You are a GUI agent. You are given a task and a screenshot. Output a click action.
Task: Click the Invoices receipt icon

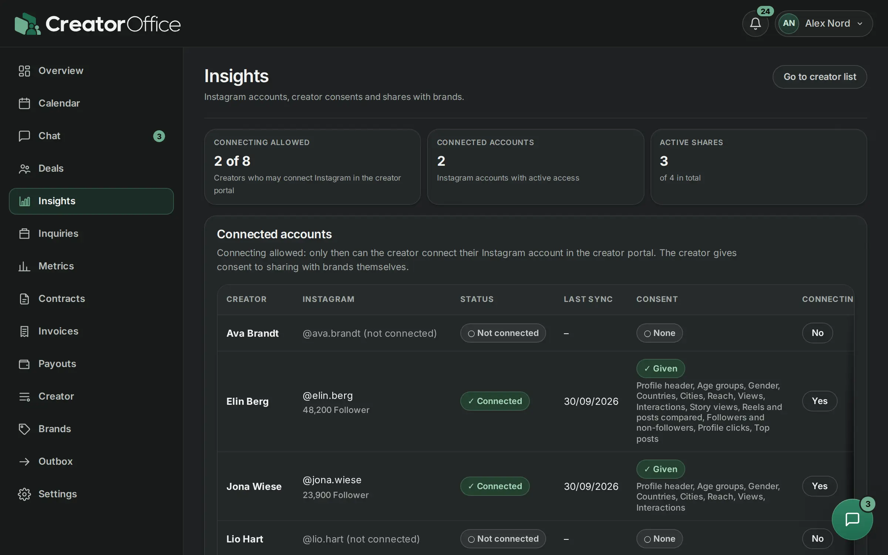pos(24,331)
